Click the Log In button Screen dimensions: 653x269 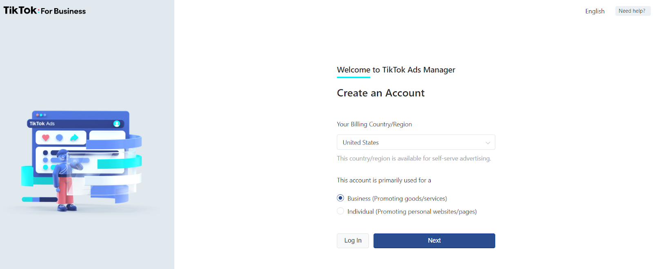[x=353, y=240]
